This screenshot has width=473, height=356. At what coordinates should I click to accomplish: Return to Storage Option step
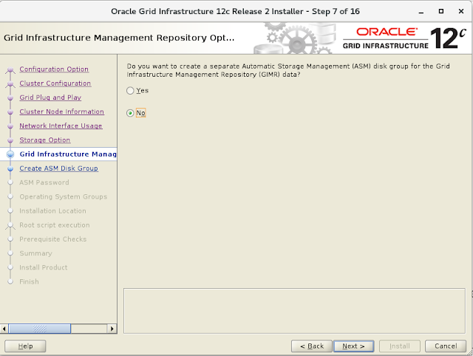[45, 140]
